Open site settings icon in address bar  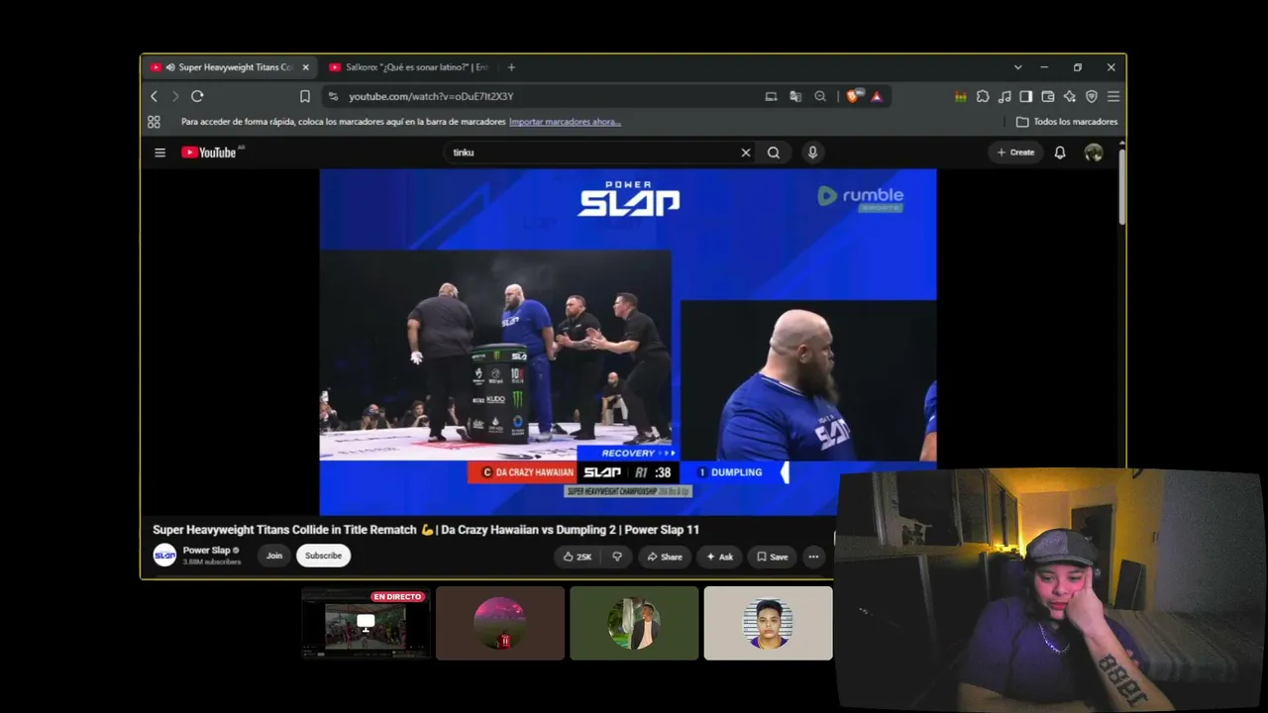pos(333,96)
